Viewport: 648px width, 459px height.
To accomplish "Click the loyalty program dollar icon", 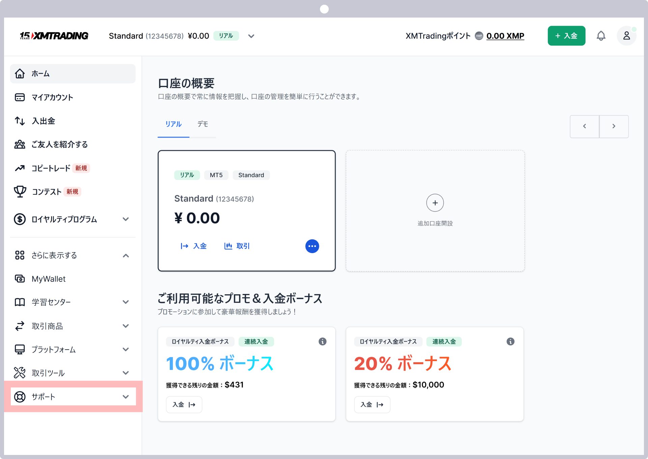I will click(20, 219).
